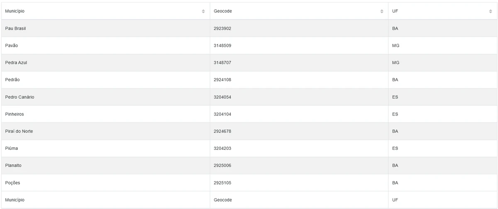Select the Pedro Canário cell
This screenshot has height=209, width=498.
[20, 97]
